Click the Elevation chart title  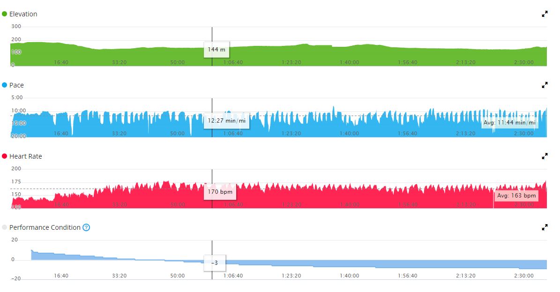(x=22, y=14)
